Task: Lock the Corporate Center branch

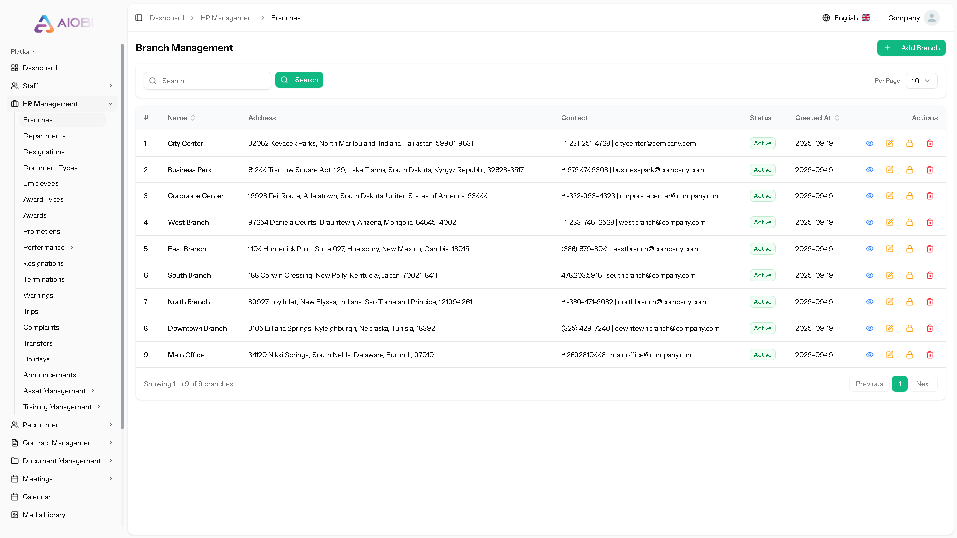Action: click(910, 196)
